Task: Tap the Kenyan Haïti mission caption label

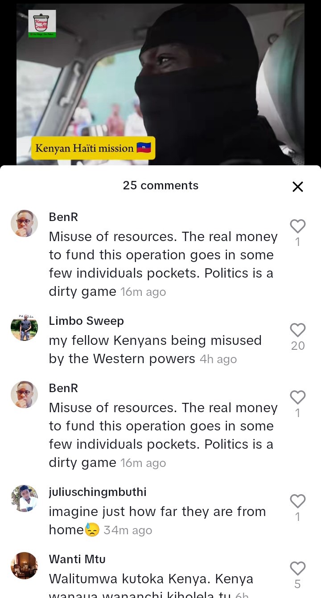Action: (x=93, y=148)
